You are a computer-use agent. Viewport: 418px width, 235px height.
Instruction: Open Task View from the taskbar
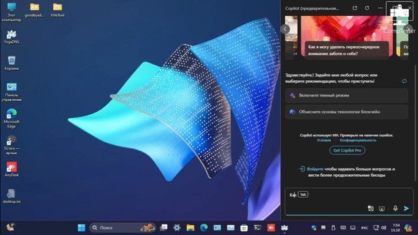pos(163,228)
